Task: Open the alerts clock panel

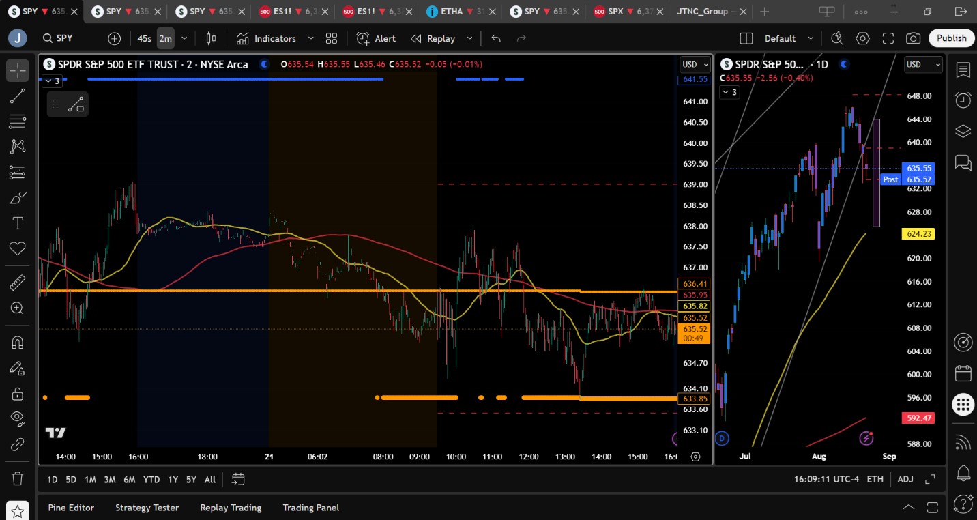Action: coord(963,100)
